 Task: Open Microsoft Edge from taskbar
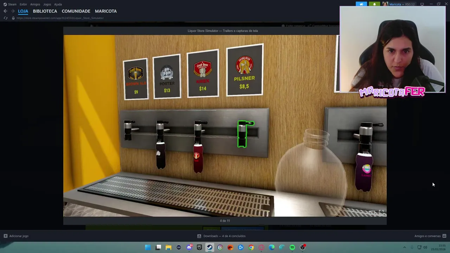point(271,247)
